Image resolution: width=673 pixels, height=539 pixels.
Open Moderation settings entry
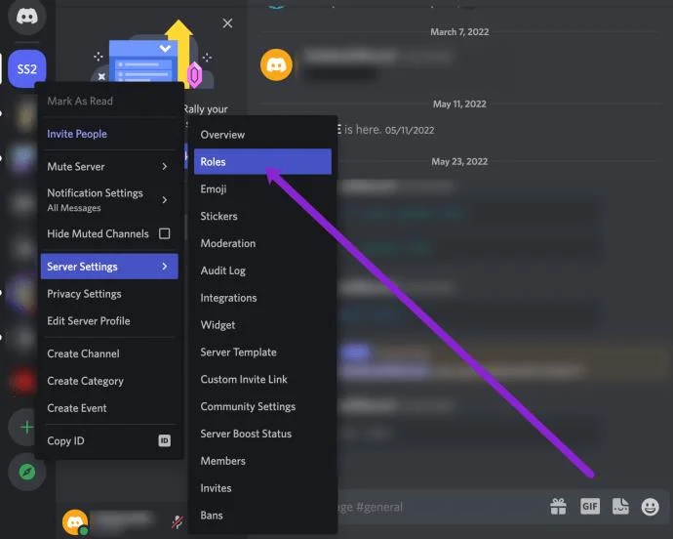(262, 243)
